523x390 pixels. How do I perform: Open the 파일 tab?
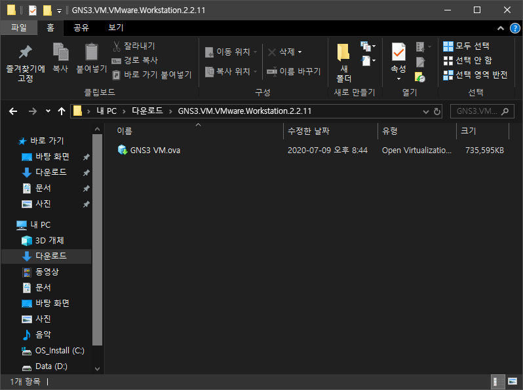point(18,27)
